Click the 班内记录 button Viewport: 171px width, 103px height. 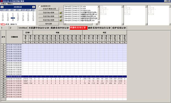49,24
